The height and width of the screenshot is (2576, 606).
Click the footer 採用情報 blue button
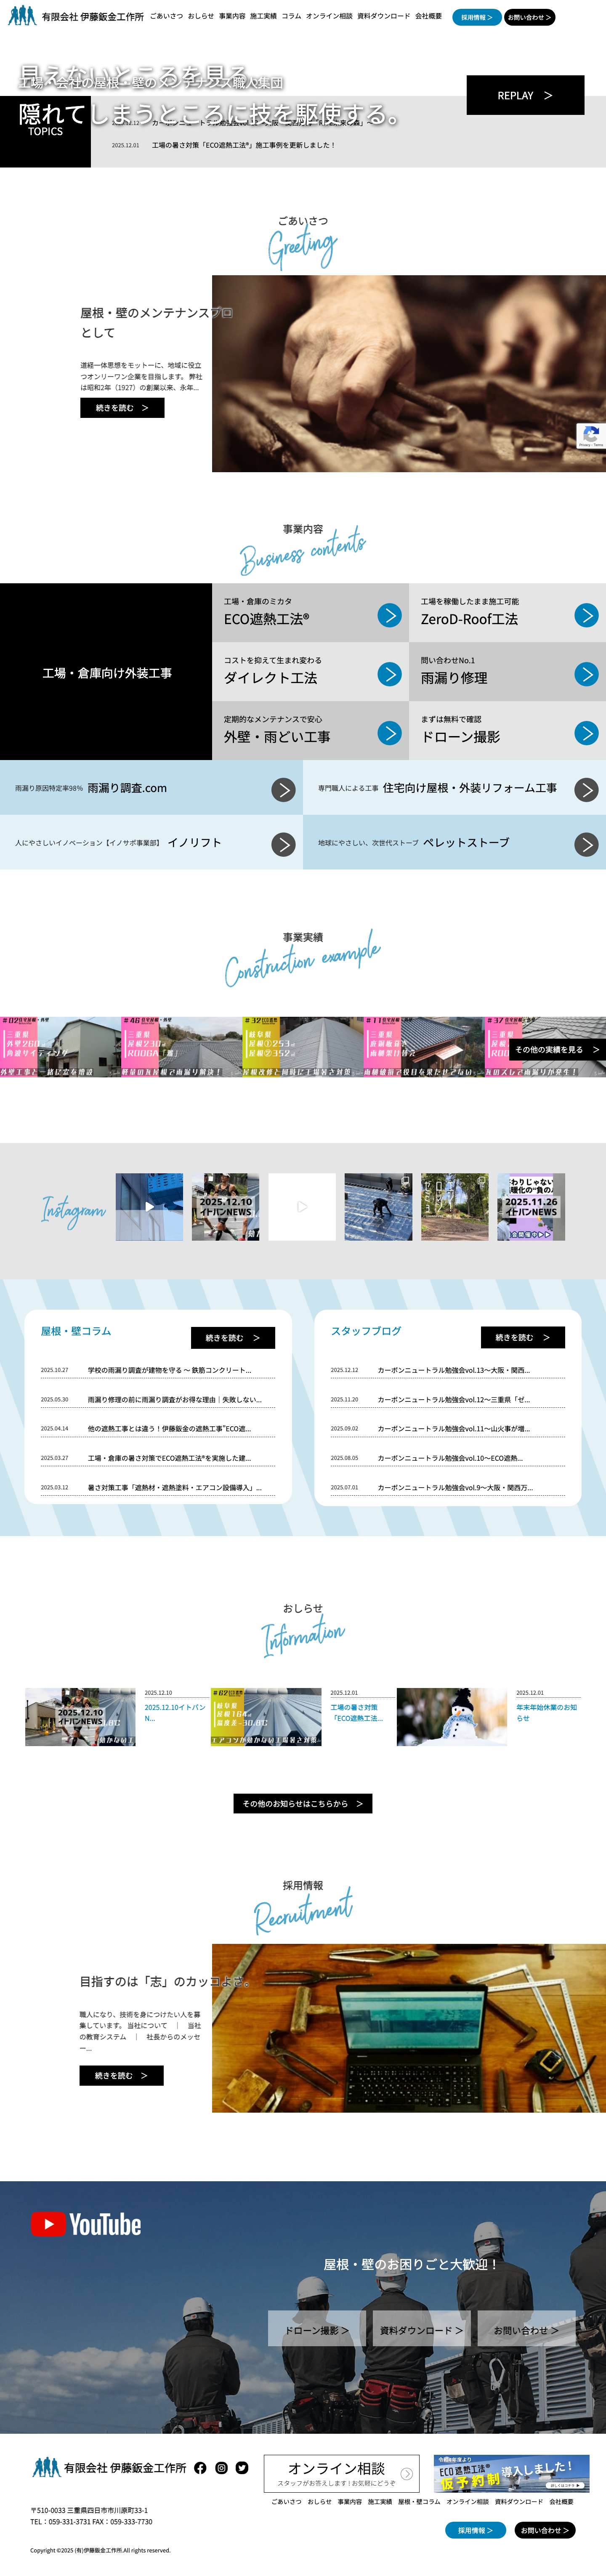point(475,2530)
